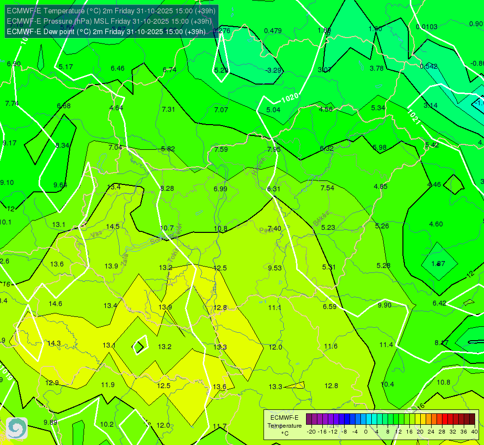Click the Zala county label

coord(125,260)
